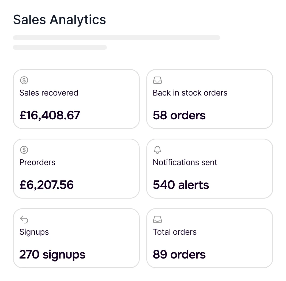Image resolution: width=286 pixels, height=281 pixels.
Task: Click the inbox icon above Total orders
Action: click(x=157, y=219)
